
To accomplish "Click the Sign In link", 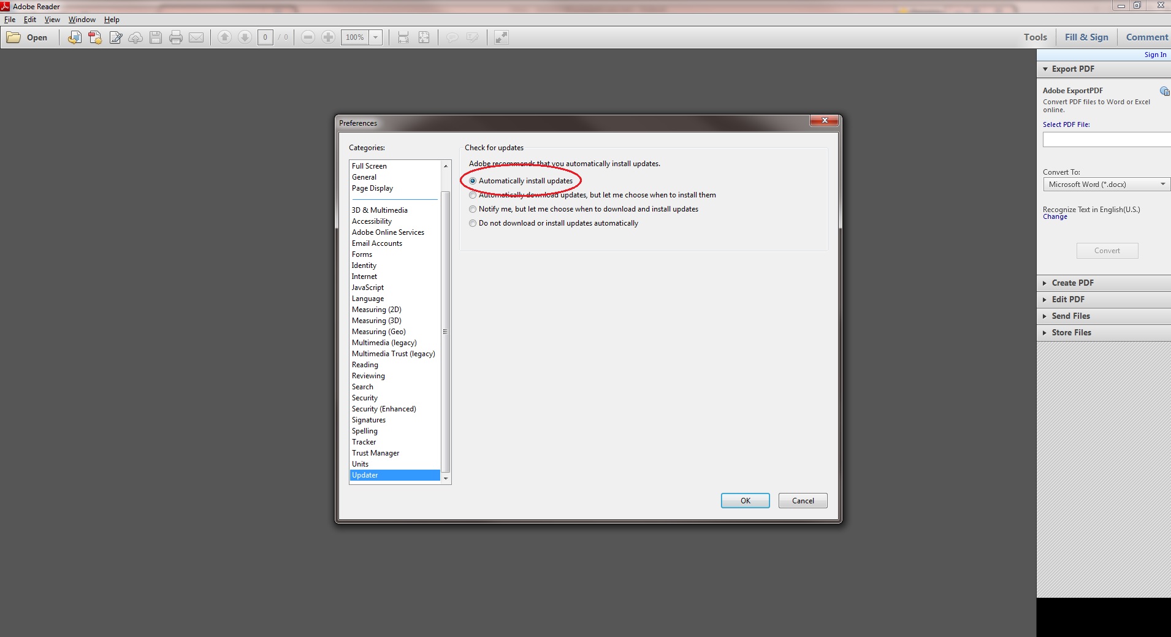I will point(1155,55).
